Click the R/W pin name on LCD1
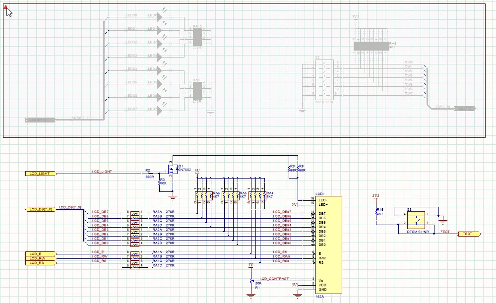Screen dimensions: 496x303 coord(322,258)
